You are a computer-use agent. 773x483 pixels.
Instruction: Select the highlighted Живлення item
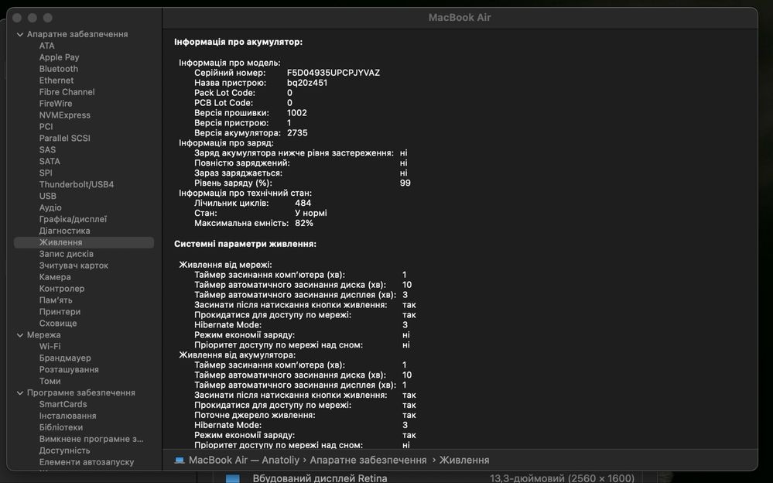coord(84,242)
